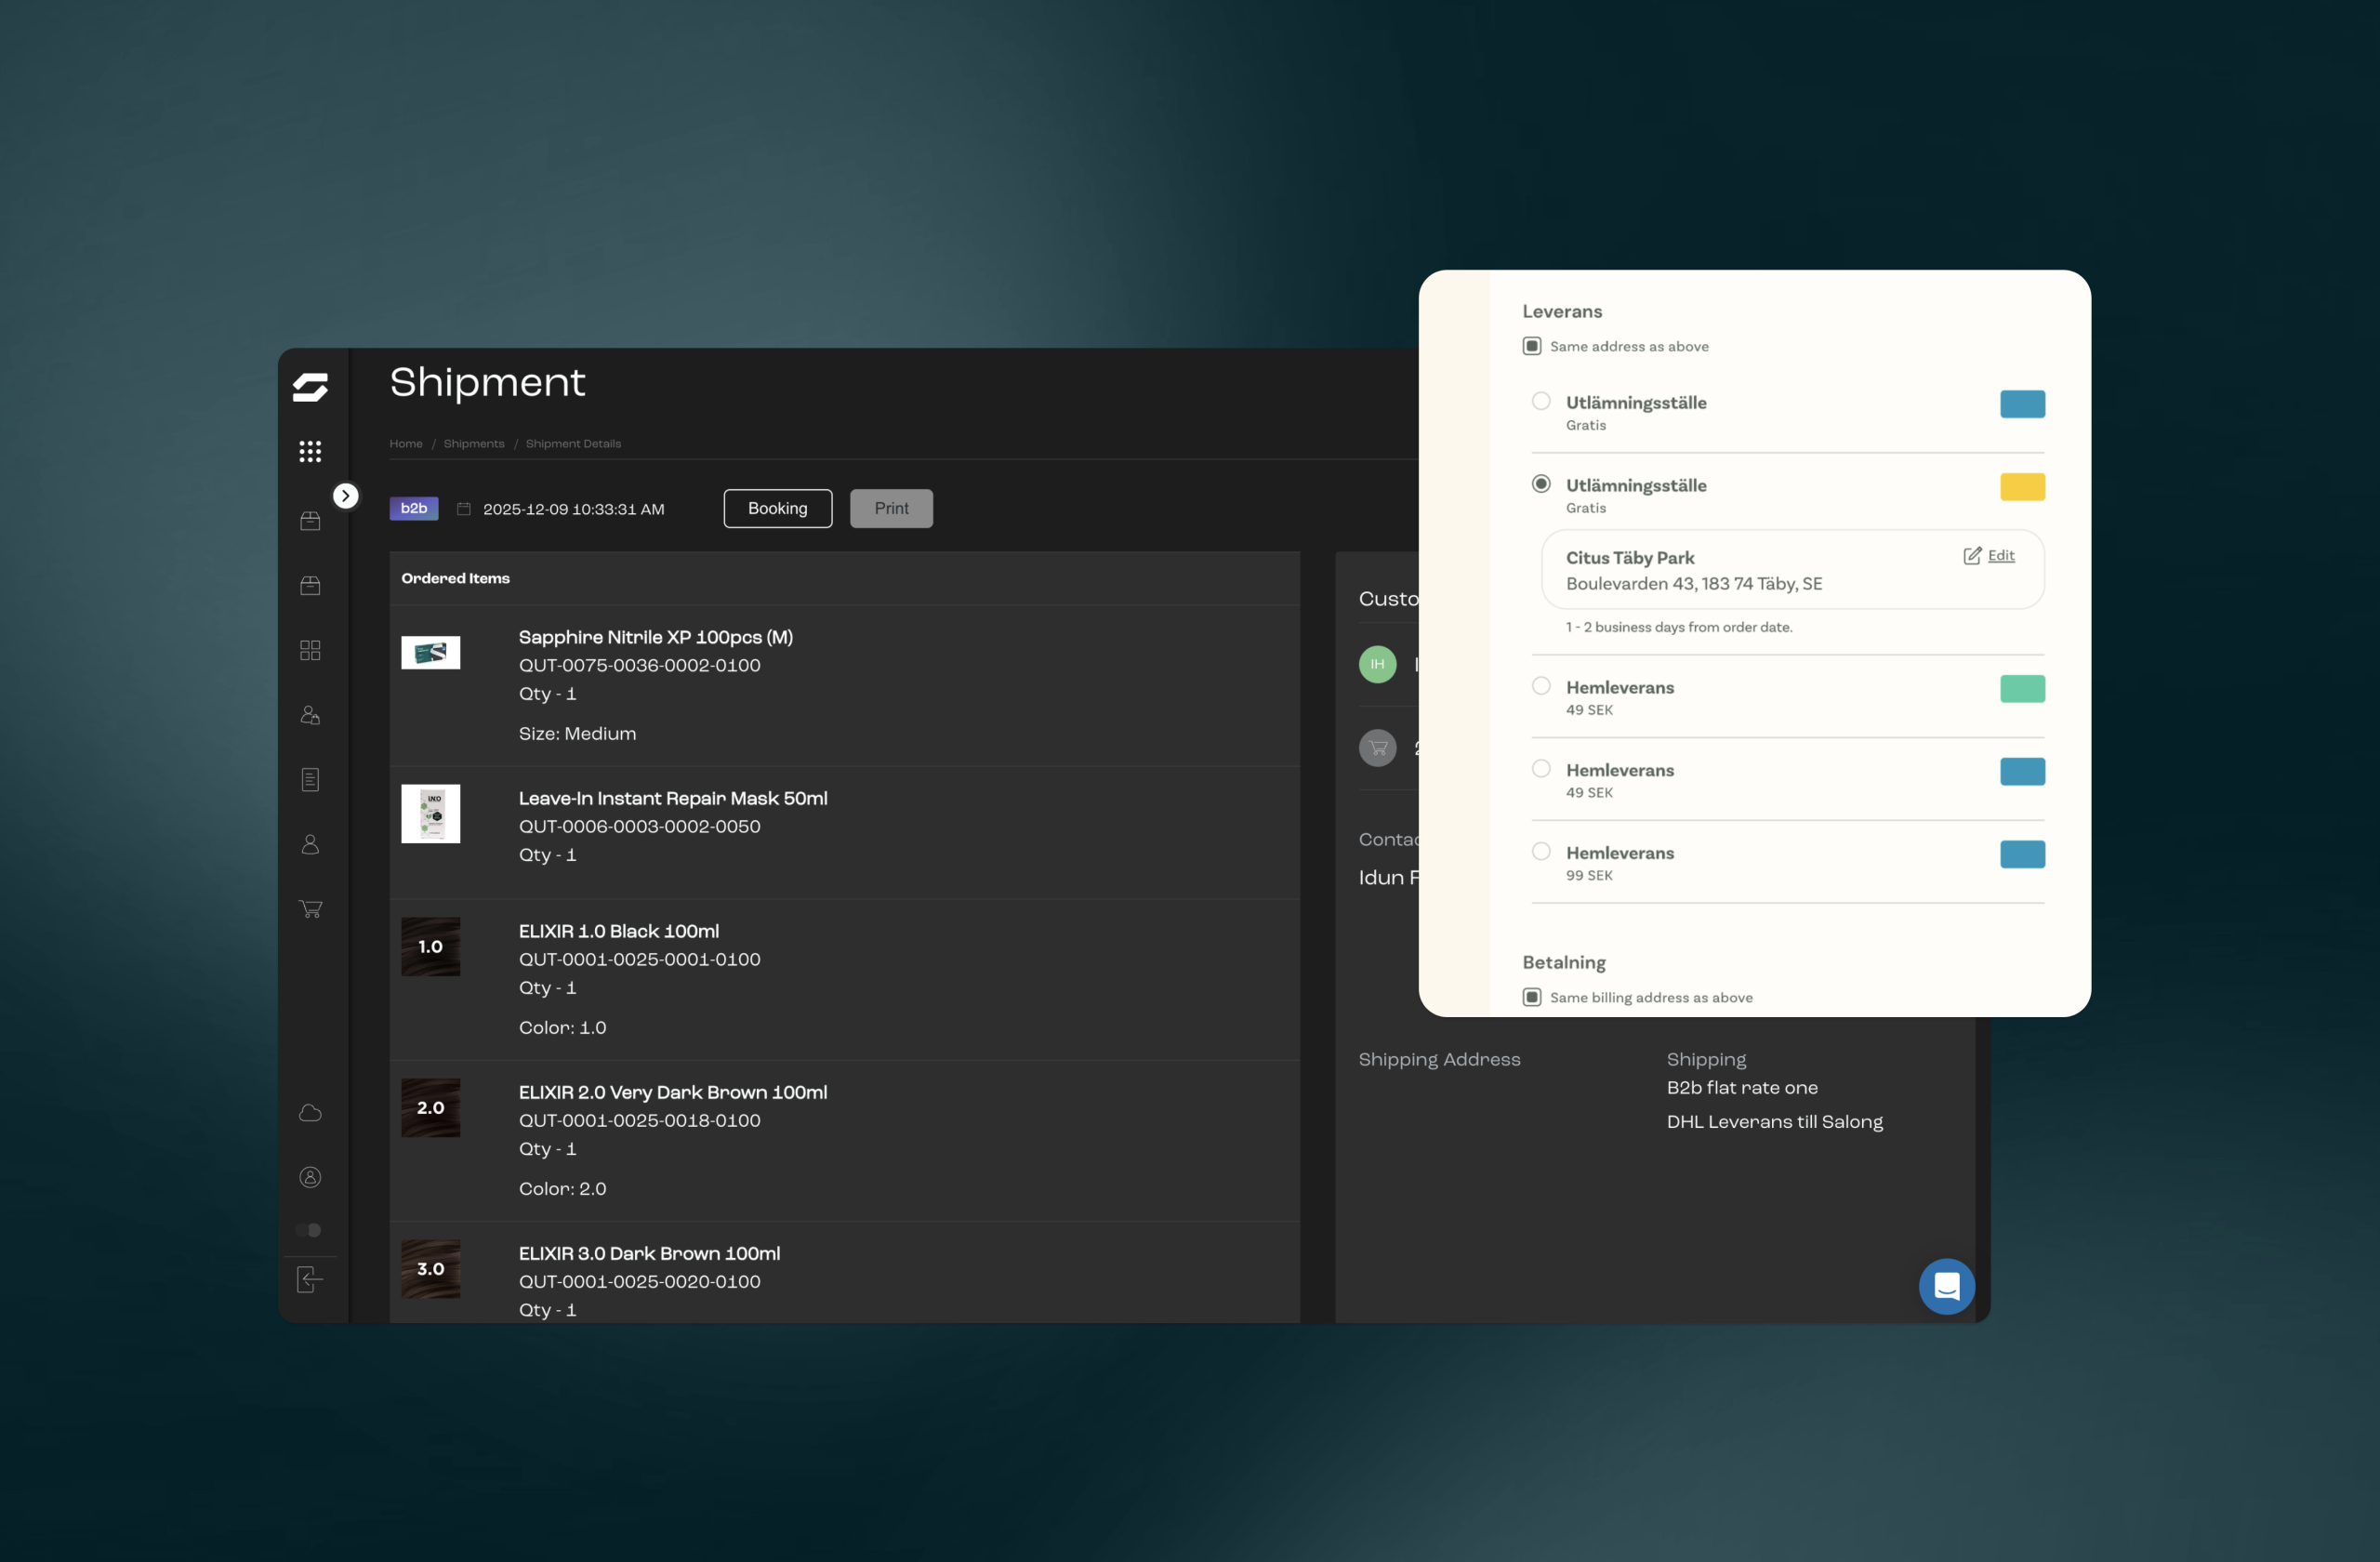Open the apps grid menu icon

310,451
